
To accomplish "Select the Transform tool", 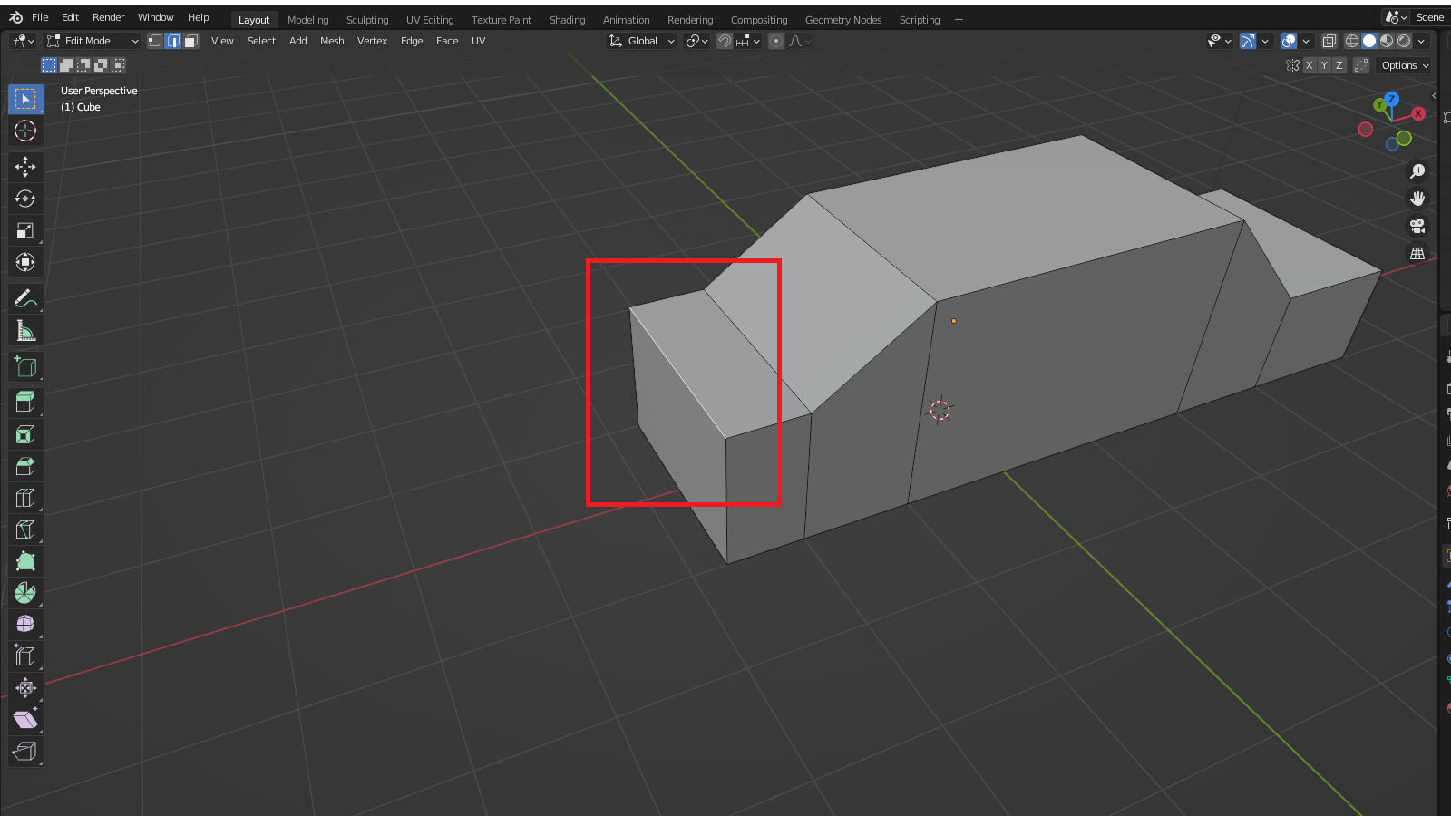I will [x=25, y=262].
